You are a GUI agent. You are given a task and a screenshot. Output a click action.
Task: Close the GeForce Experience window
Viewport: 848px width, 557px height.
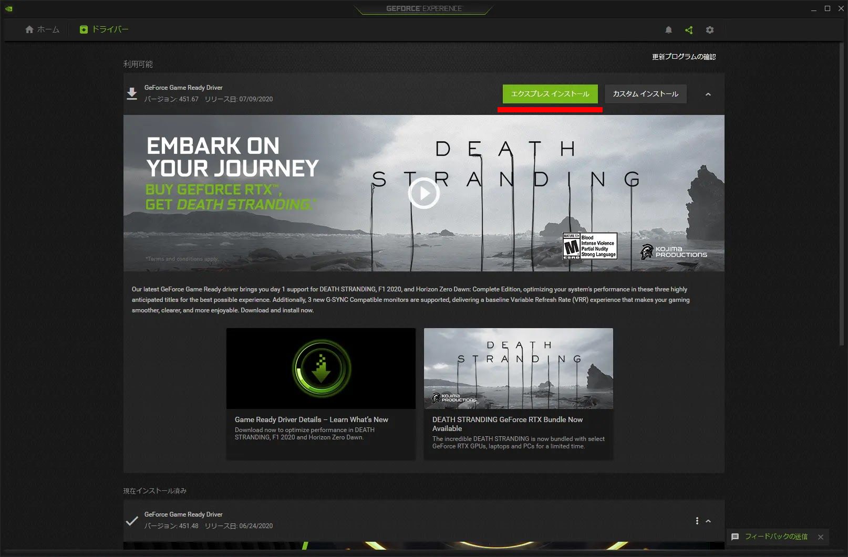(x=840, y=9)
